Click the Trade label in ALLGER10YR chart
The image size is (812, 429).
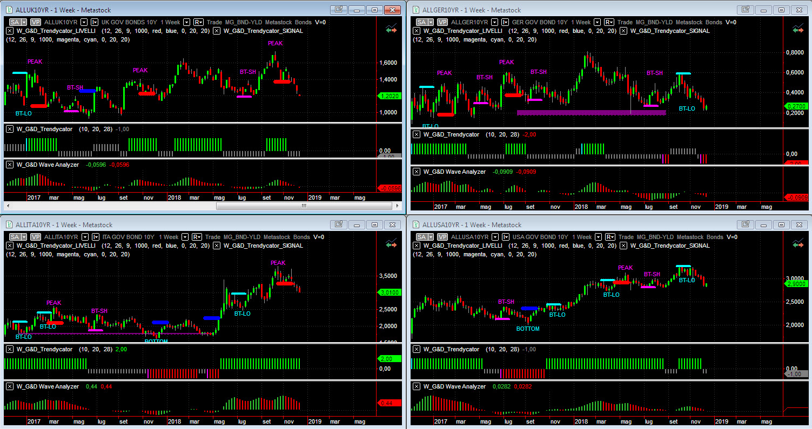click(625, 22)
